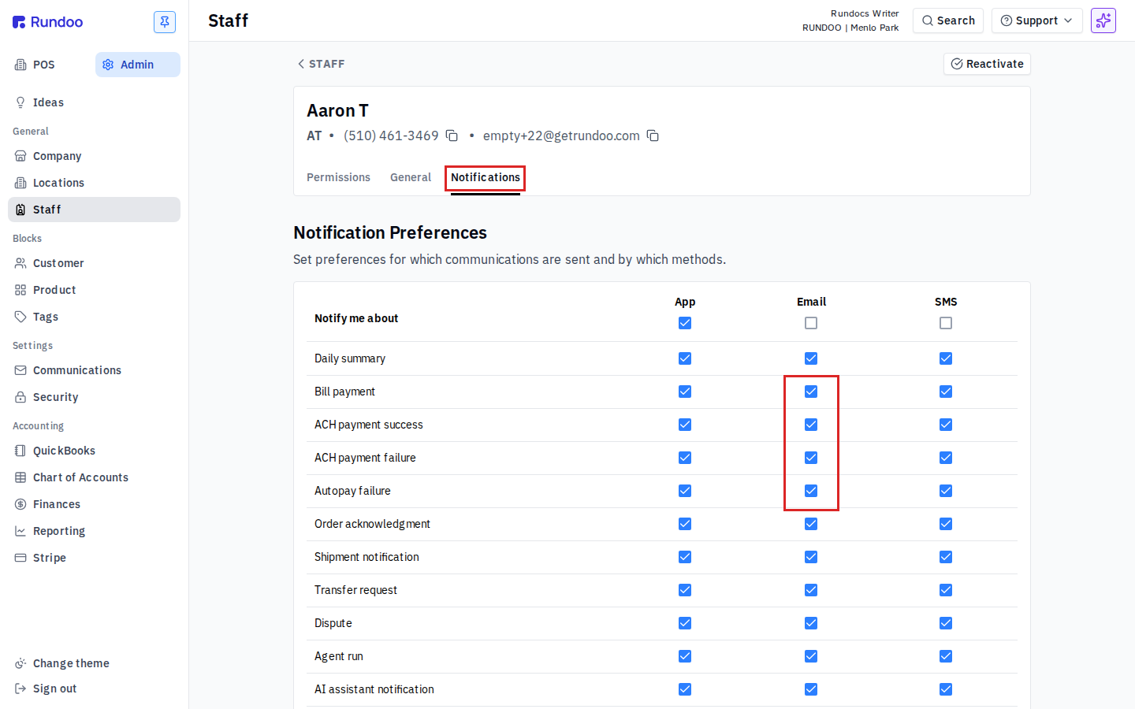Image resolution: width=1135 pixels, height=709 pixels.
Task: Click the Change theme sun icon
Action: pyautogui.click(x=20, y=663)
